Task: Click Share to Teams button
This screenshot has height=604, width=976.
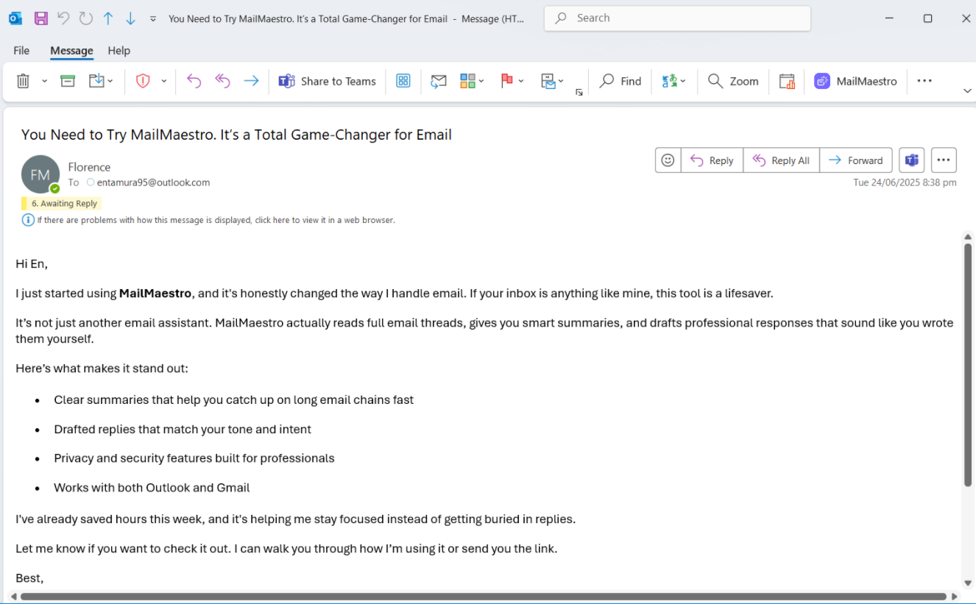Action: pos(328,81)
